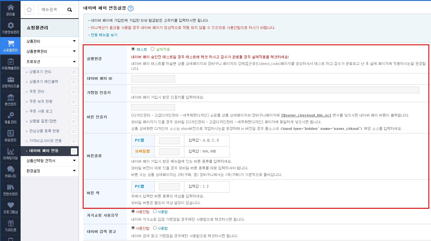The height and width of the screenshot is (241, 431).
Task: Open 회원관리 member icon
Action: pyautogui.click(x=10, y=133)
